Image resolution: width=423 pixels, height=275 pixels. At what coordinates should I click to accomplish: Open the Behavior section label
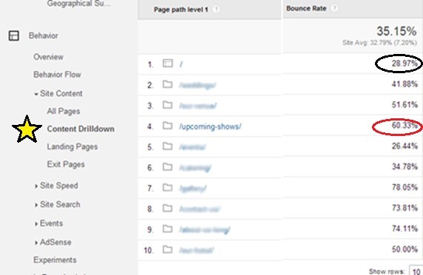(44, 35)
